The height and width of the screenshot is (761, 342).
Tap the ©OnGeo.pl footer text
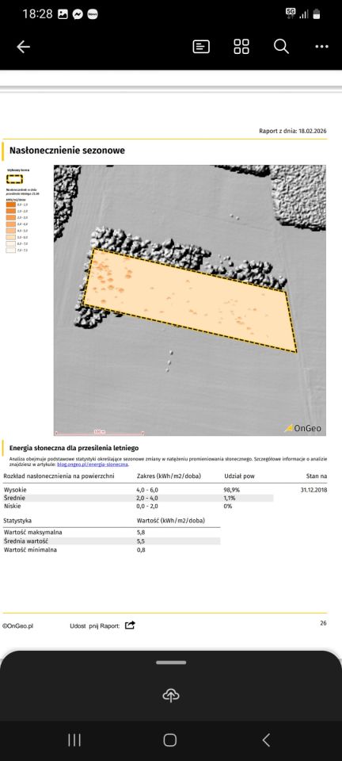click(17, 626)
